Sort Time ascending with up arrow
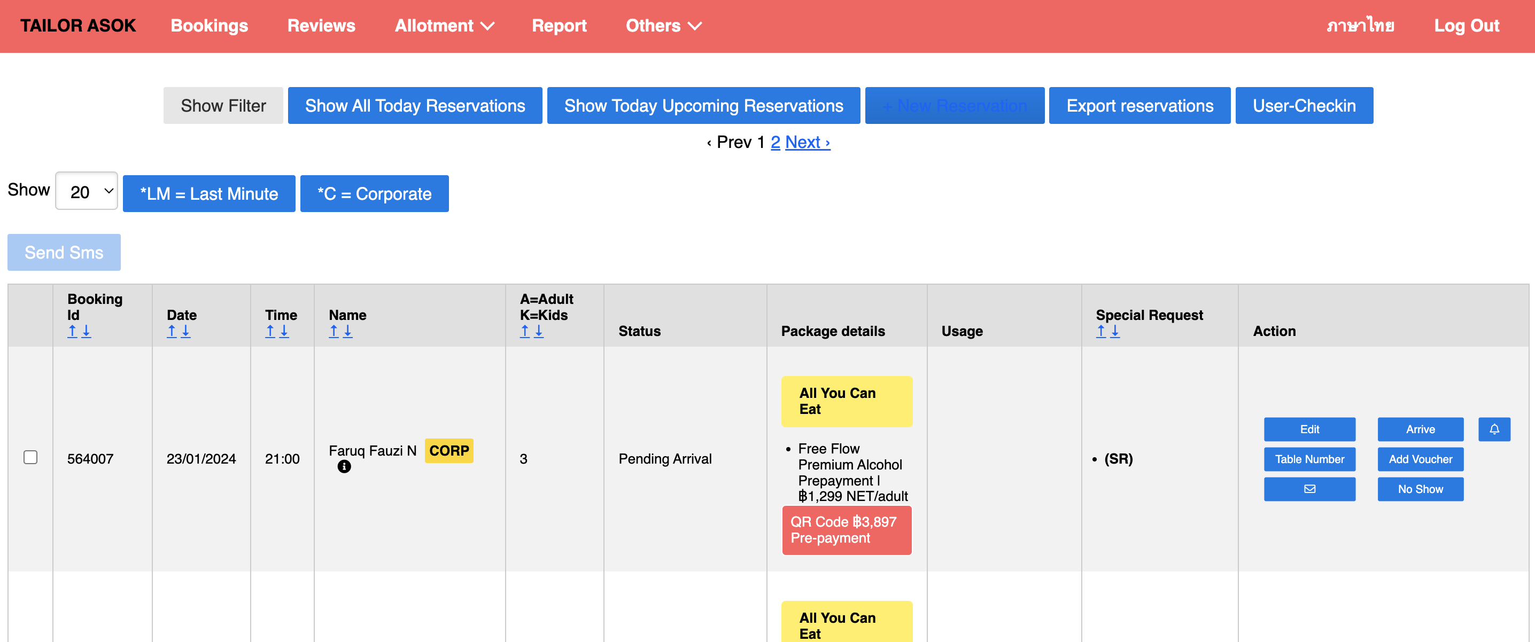 [270, 331]
